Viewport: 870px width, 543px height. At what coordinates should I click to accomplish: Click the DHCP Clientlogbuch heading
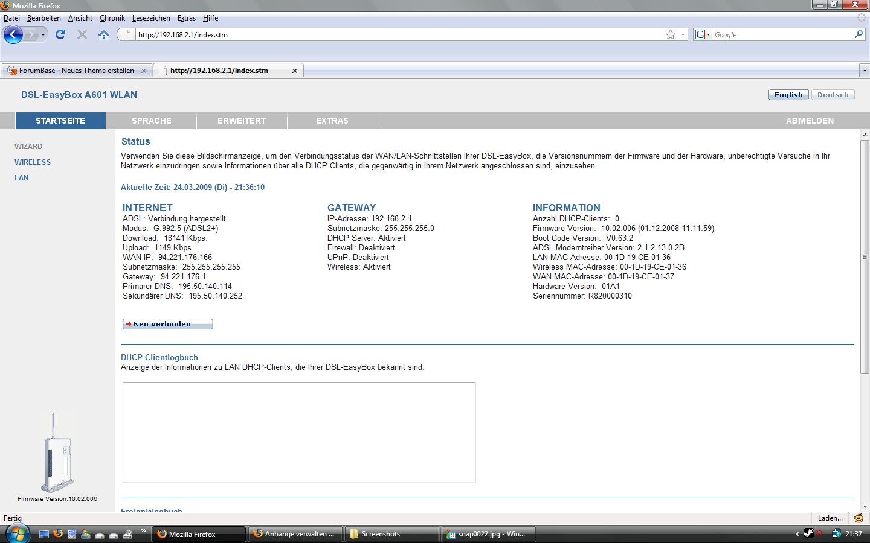tap(159, 358)
